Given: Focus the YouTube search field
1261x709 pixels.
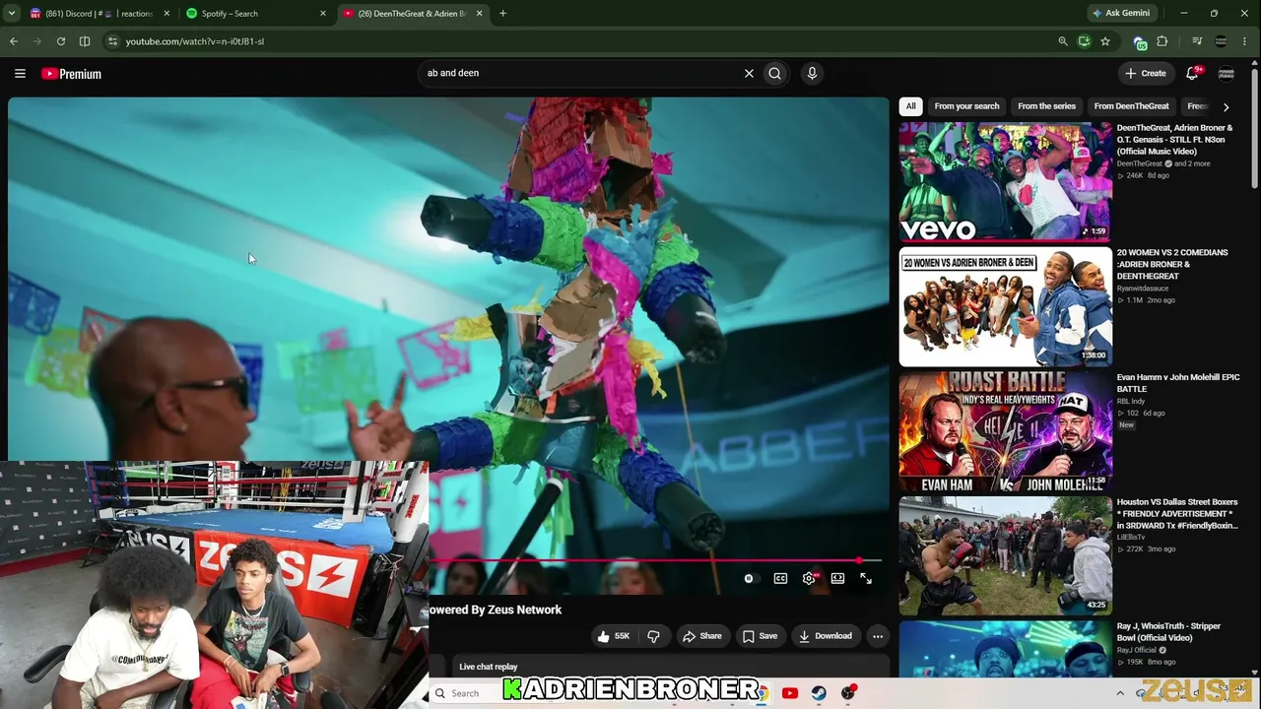Looking at the screenshot, I should (581, 73).
